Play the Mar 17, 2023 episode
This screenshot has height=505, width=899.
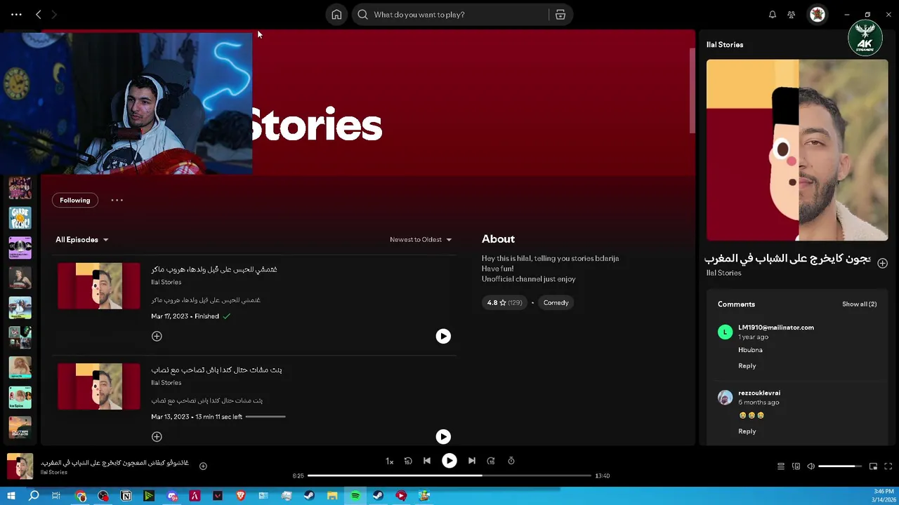point(443,337)
